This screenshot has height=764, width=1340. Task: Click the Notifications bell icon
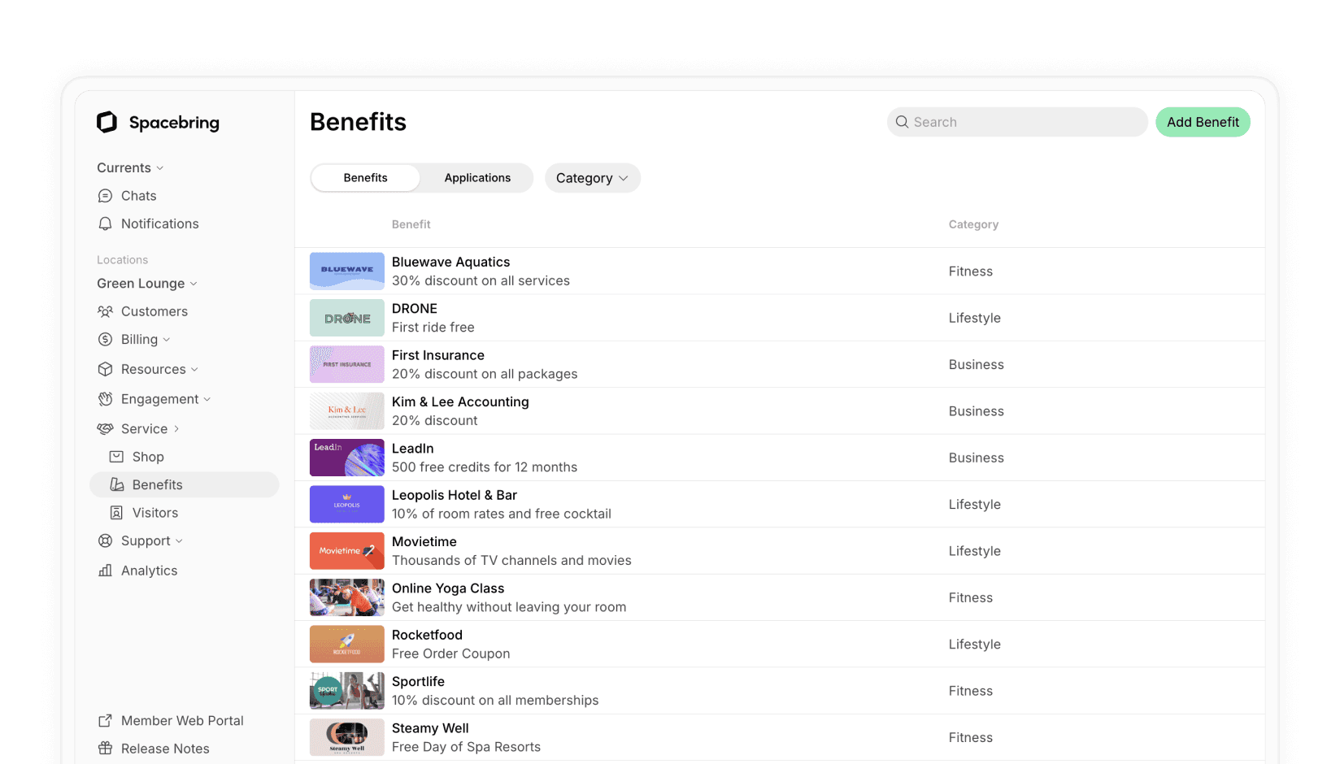(106, 224)
